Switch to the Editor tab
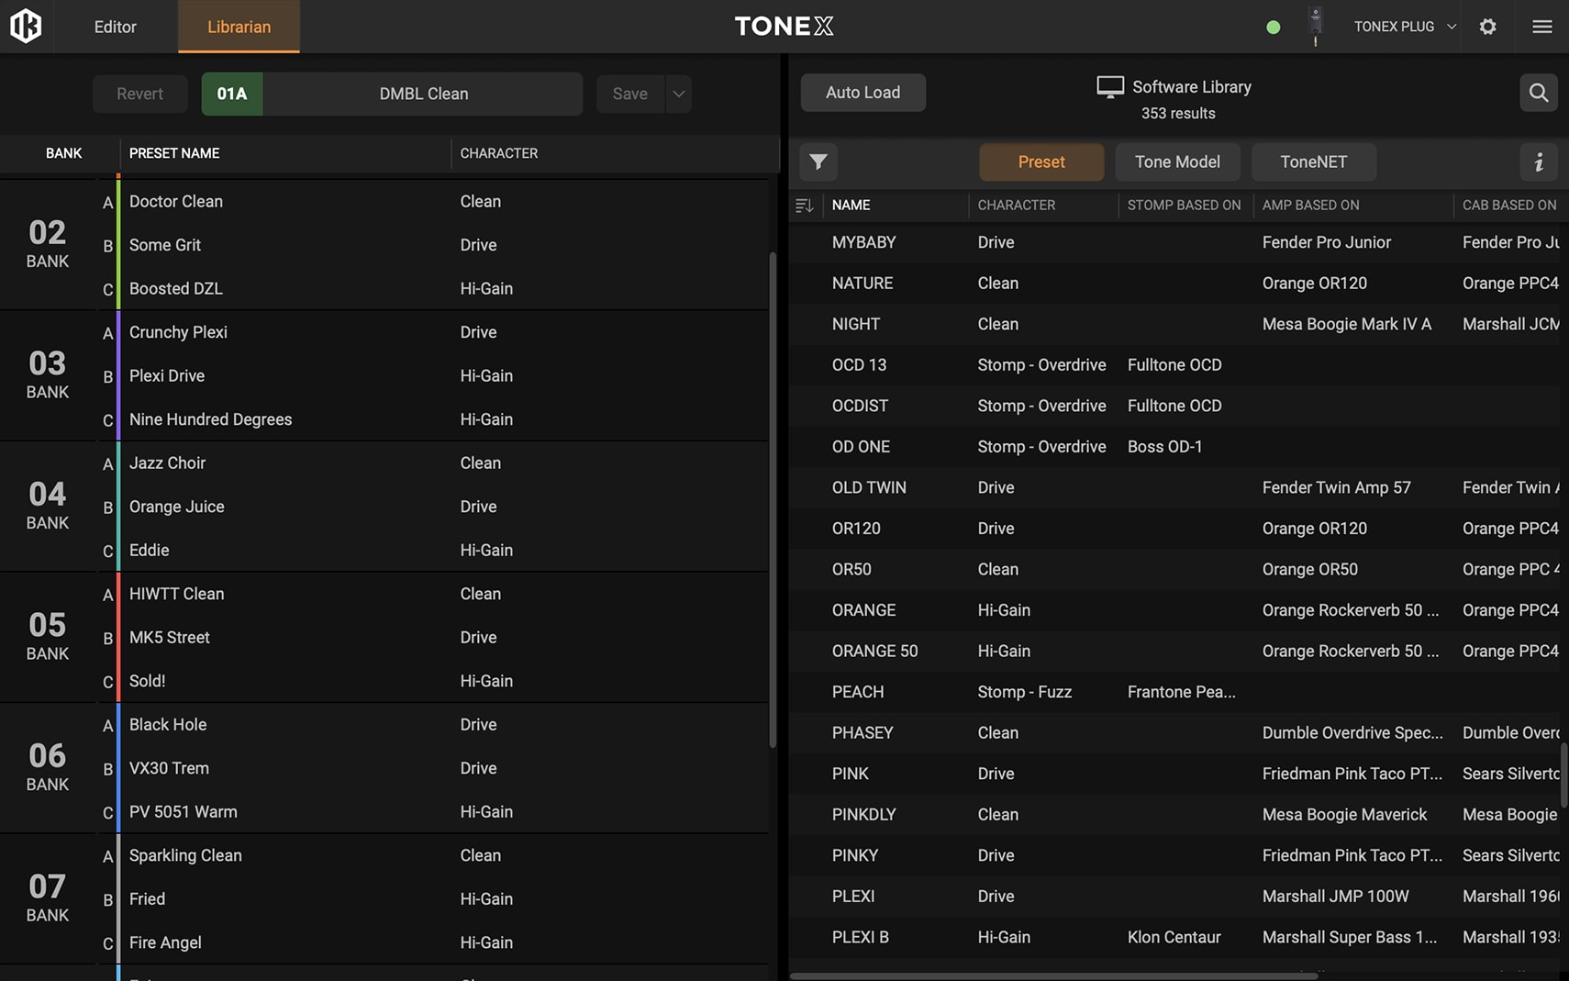The width and height of the screenshot is (1569, 981). (x=115, y=27)
